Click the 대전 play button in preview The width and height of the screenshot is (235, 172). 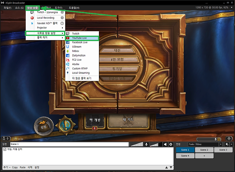pyautogui.click(x=118, y=51)
